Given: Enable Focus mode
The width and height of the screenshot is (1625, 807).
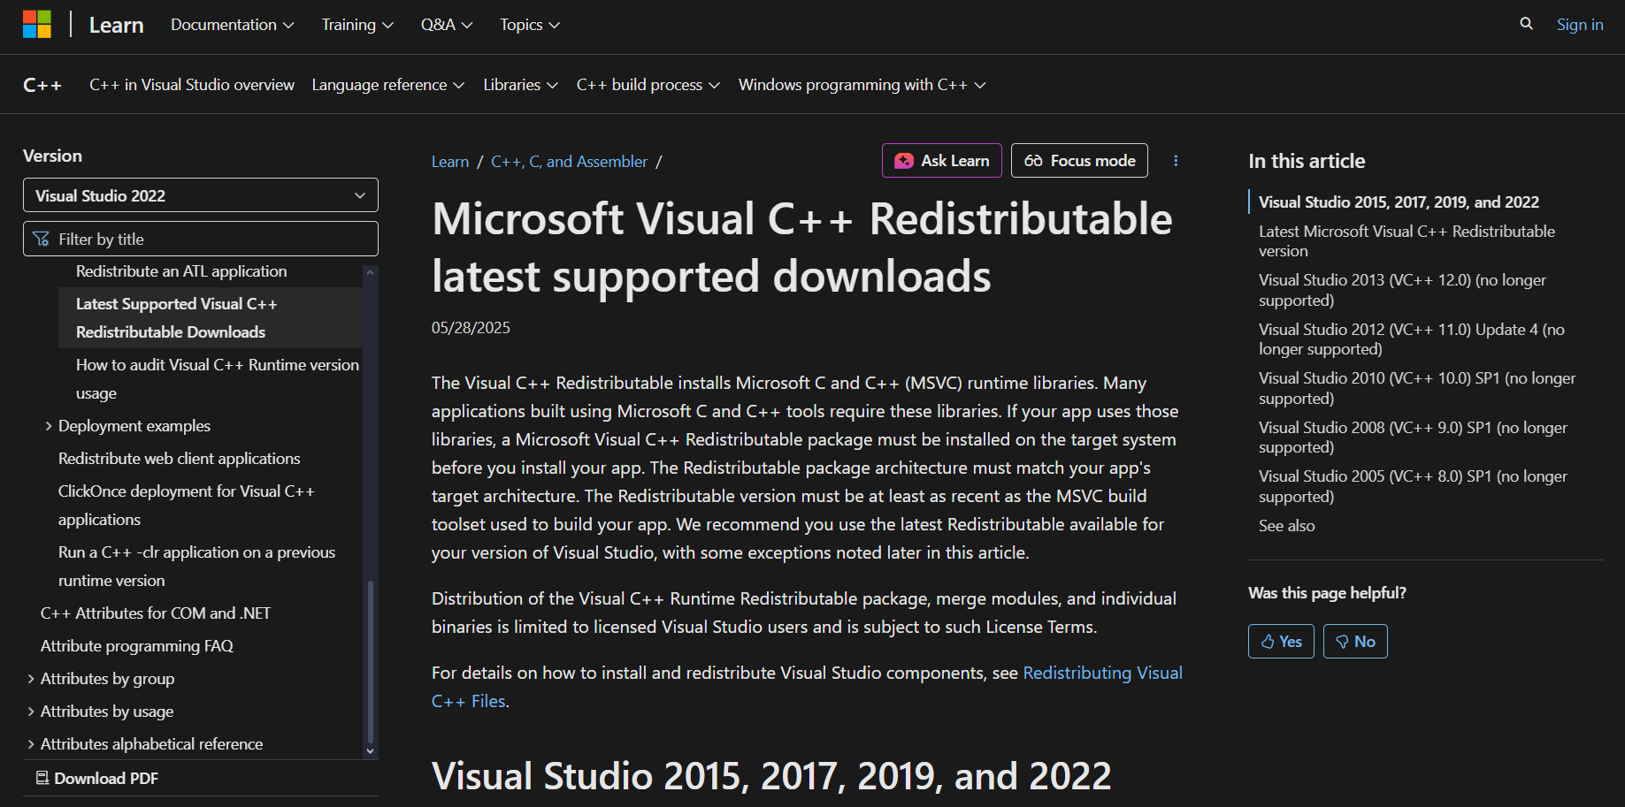Looking at the screenshot, I should (x=1079, y=161).
